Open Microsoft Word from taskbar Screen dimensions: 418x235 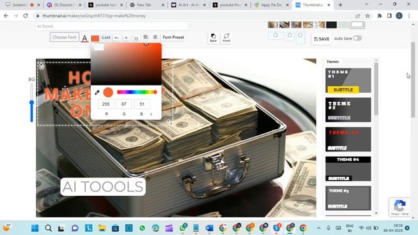point(209,228)
